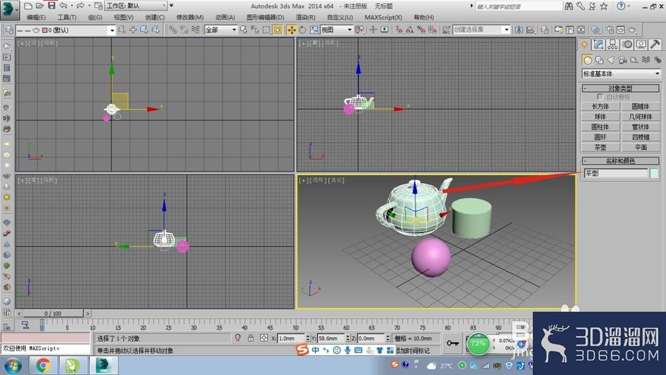The image size is (666, 375).
Task: Click the Align tool icon
Action: [531, 30]
